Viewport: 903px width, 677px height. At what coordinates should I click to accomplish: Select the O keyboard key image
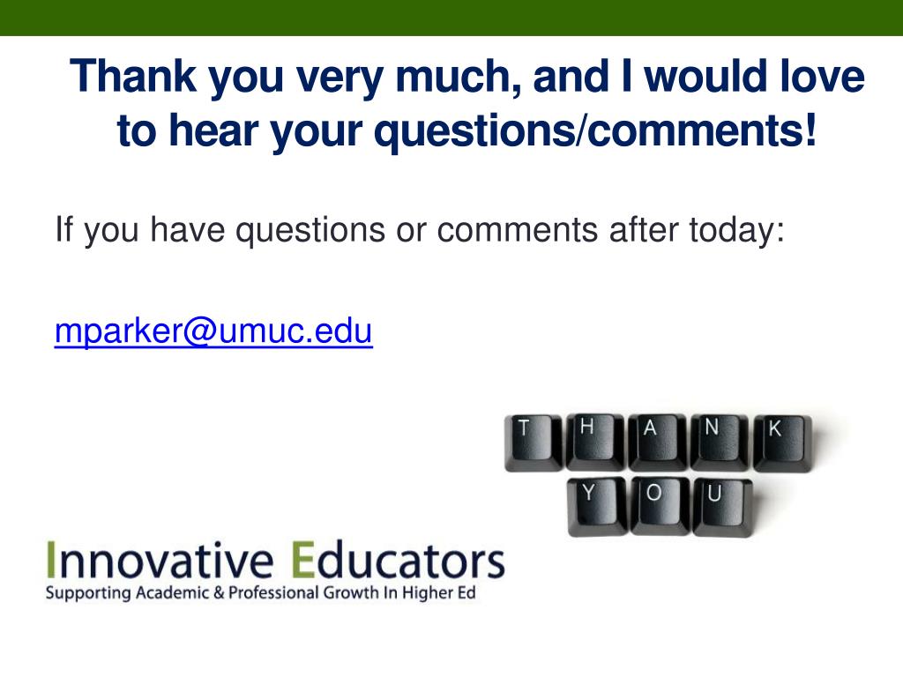click(660, 507)
